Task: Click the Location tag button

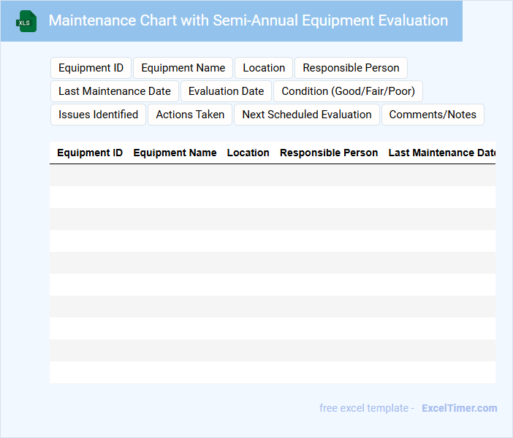Action: tap(264, 68)
